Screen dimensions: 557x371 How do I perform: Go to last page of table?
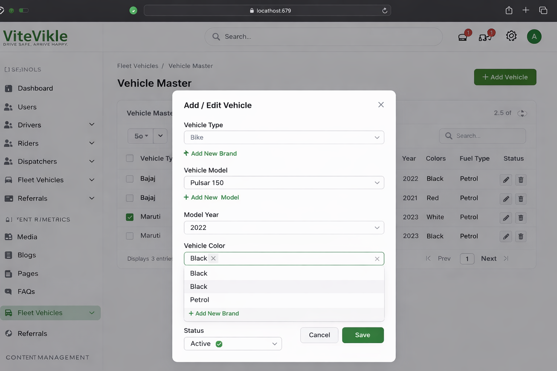point(506,258)
